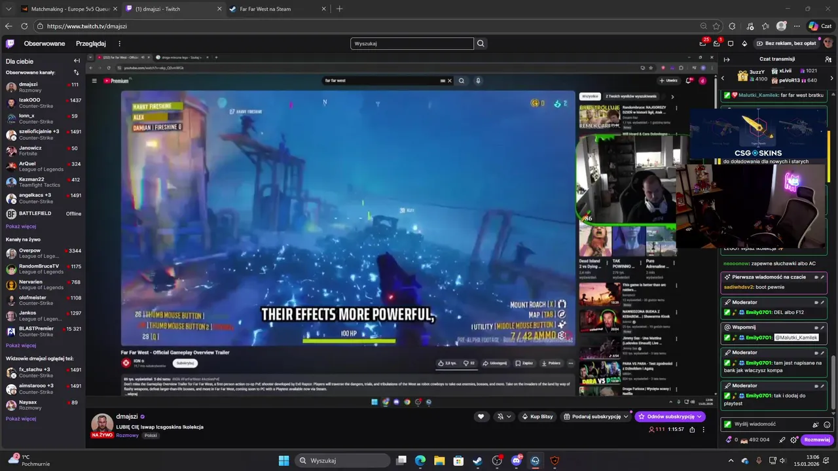The image size is (838, 471).
Task: Open the 'Rozmowy' category link under title
Action: pyautogui.click(x=128, y=436)
